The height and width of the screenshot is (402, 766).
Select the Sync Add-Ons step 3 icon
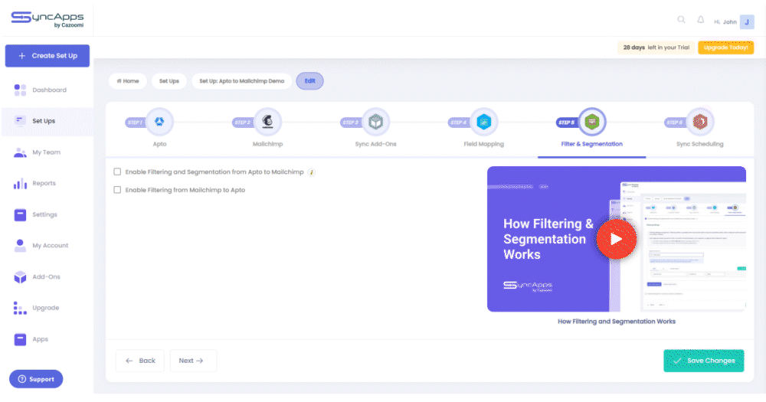pos(375,122)
